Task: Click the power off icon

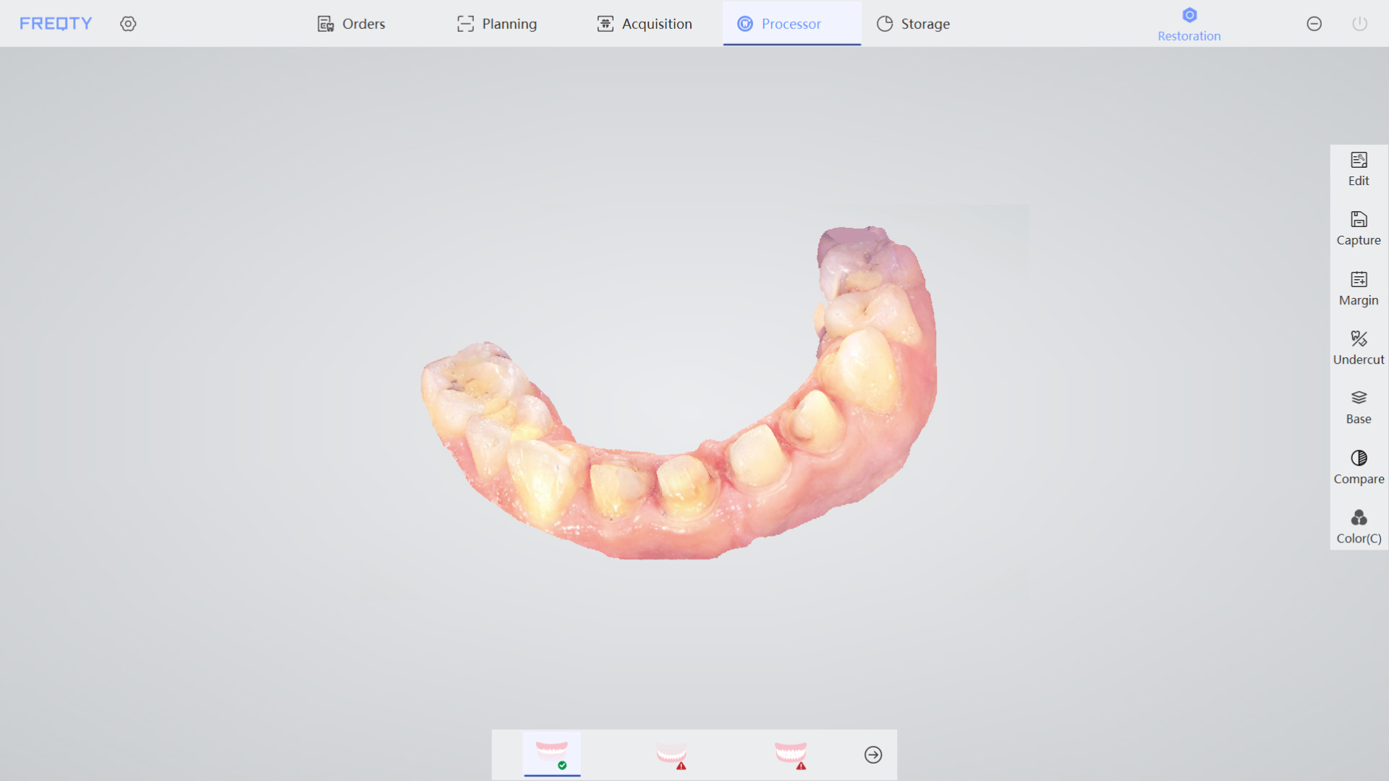Action: click(x=1360, y=24)
